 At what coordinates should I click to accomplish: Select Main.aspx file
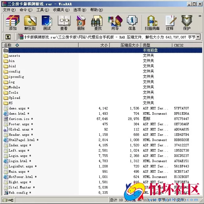pyautogui.click(x=16, y=171)
